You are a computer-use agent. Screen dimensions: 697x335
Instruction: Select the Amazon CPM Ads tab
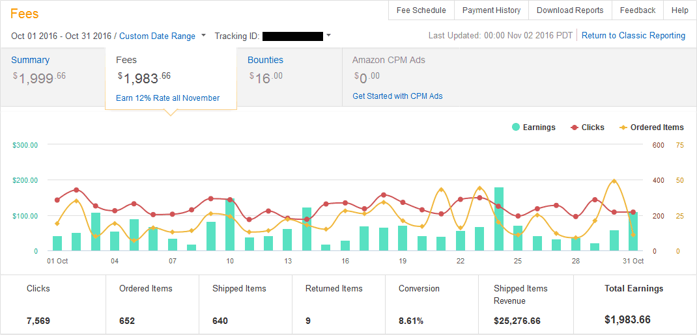coord(388,60)
